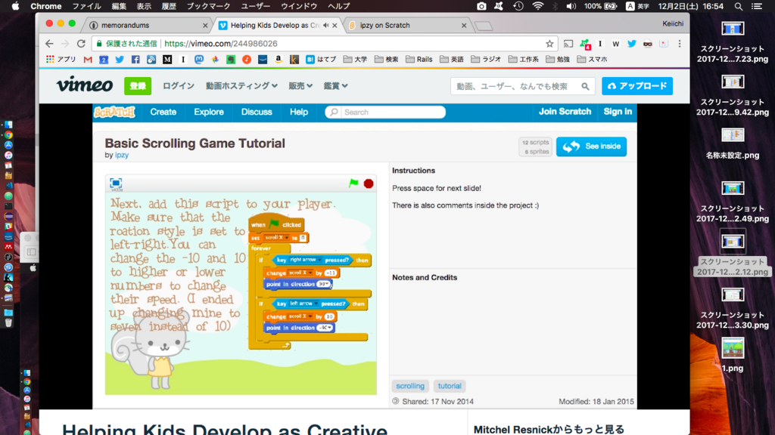The image size is (775, 435).
Task: Click the Scratch logo in the blue bar
Action: click(x=115, y=112)
